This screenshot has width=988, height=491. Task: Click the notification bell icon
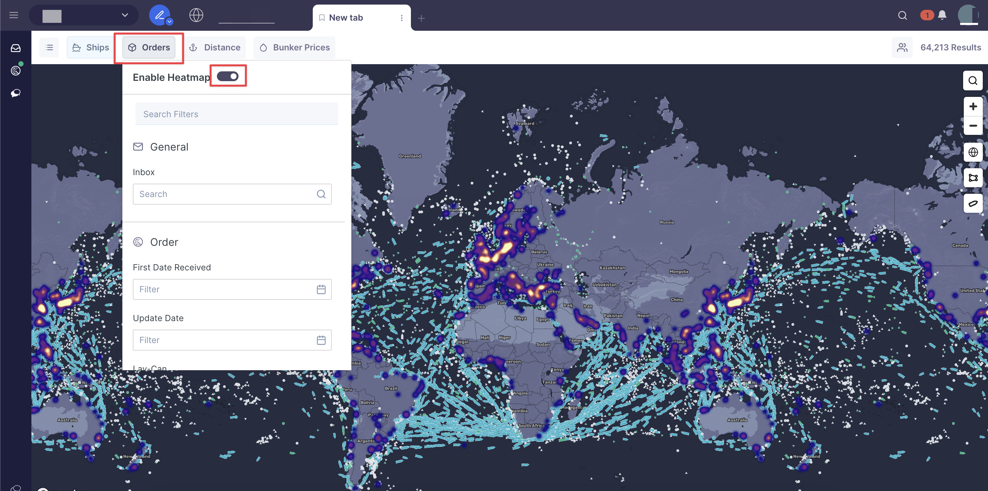coord(942,15)
